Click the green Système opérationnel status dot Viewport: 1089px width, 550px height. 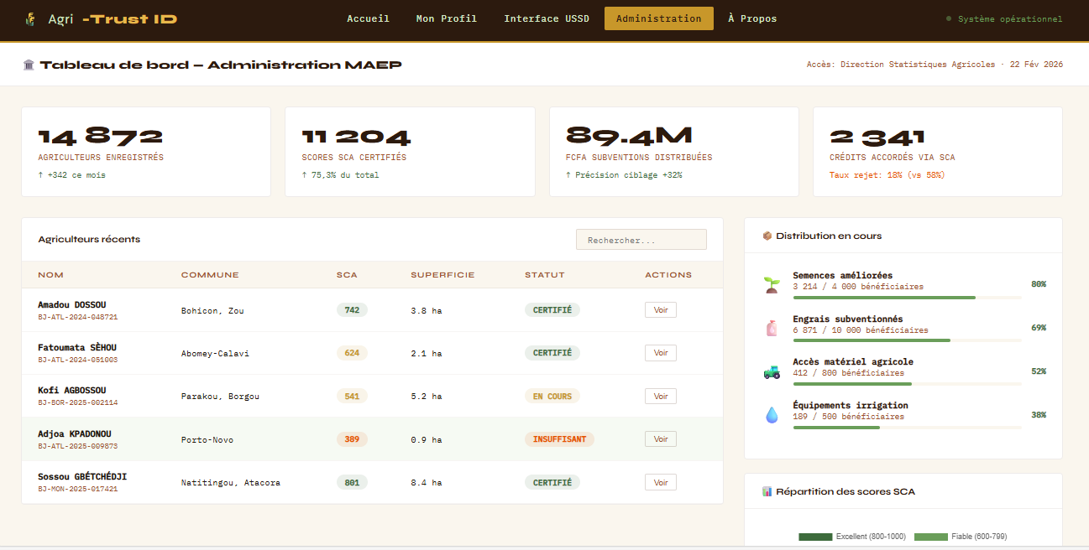point(949,18)
